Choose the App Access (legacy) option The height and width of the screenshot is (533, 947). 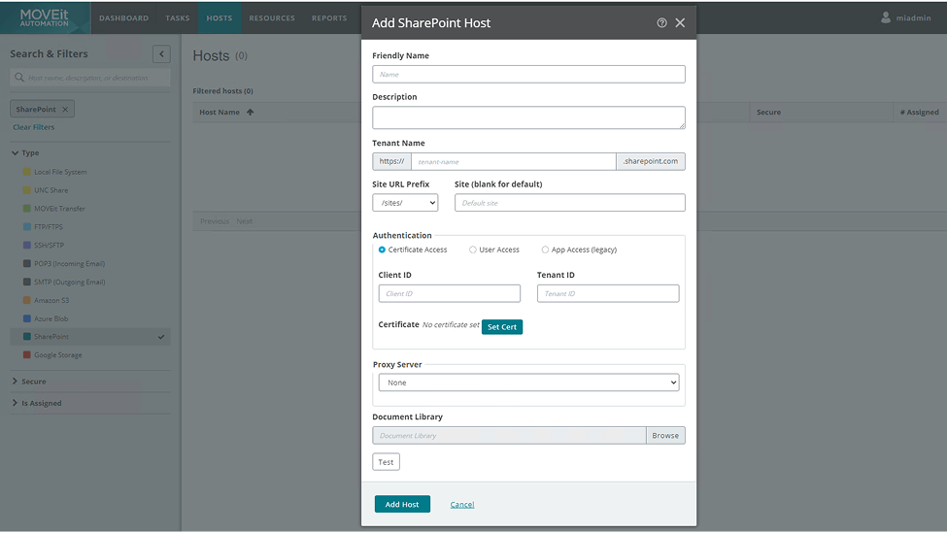pyautogui.click(x=546, y=250)
